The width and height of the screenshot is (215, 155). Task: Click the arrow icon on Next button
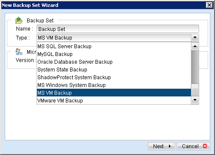pyautogui.click(x=170, y=146)
